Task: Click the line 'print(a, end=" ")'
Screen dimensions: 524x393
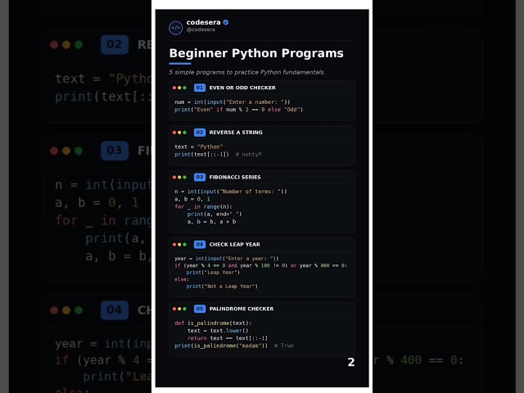Action: 215,215
